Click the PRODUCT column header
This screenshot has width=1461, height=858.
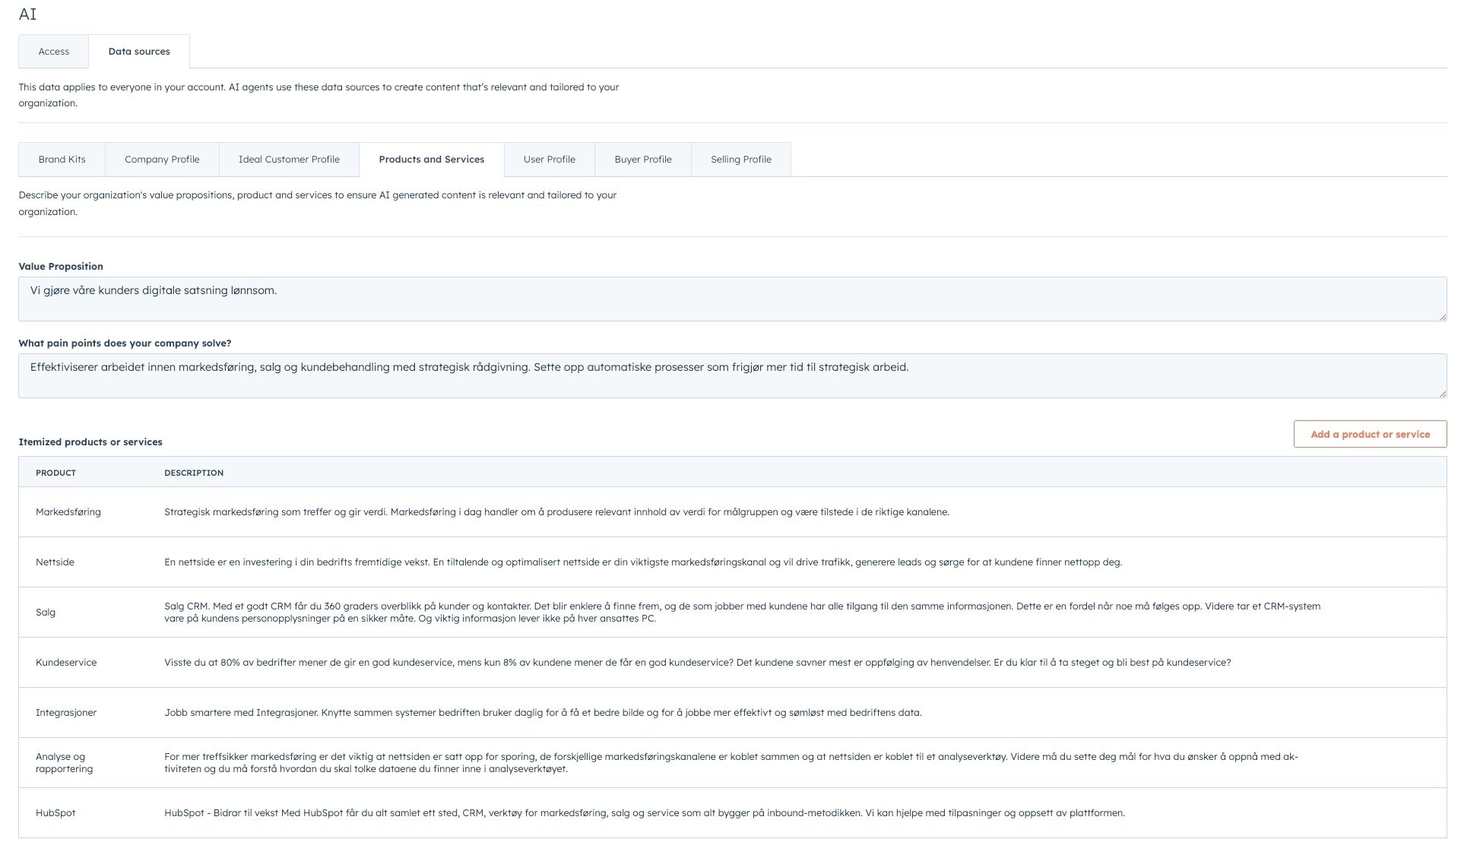[x=55, y=472]
